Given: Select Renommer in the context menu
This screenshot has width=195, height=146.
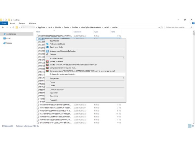Looking at the screenshot, I should pos(54,96).
